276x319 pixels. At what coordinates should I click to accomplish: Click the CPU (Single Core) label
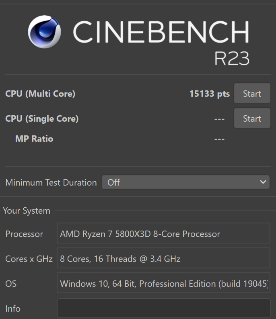(42, 119)
